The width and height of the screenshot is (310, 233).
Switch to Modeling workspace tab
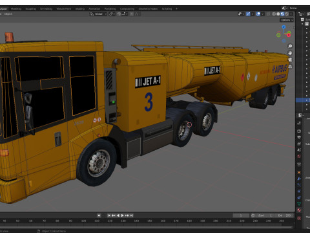pos(16,8)
